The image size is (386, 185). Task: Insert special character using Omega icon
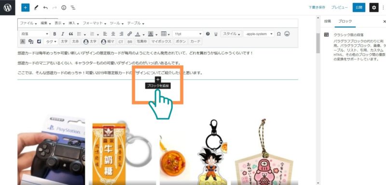click(x=279, y=34)
